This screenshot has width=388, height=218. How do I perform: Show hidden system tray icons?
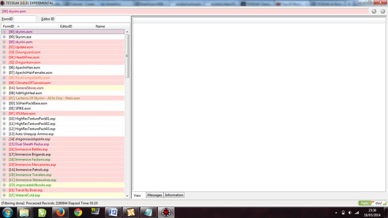(336, 213)
